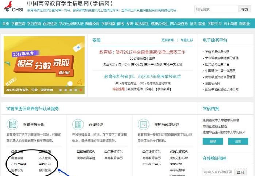Screen dimensions: 255x176
Task: Open the 高考 navigation item
Action: [120, 24]
